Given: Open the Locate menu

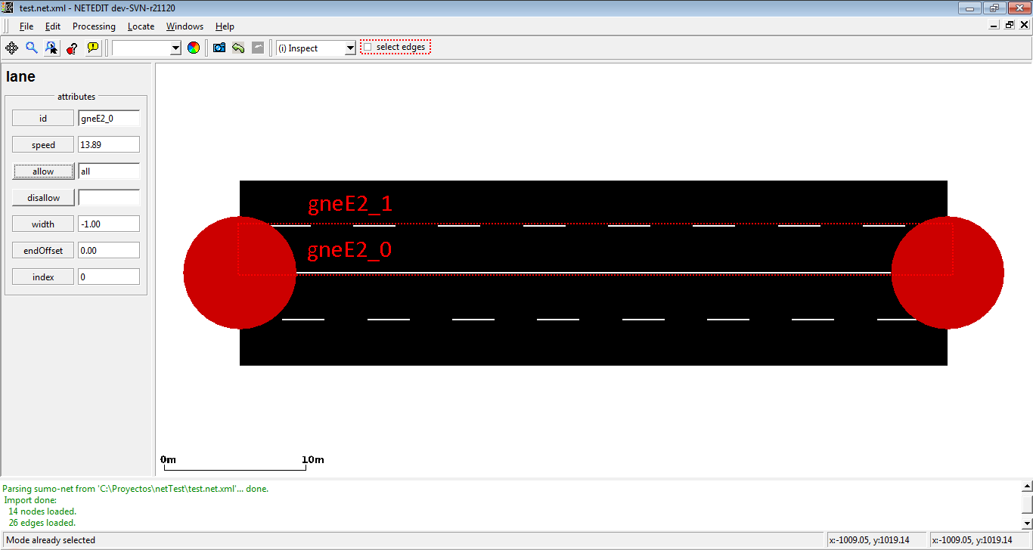Looking at the screenshot, I should [x=141, y=26].
